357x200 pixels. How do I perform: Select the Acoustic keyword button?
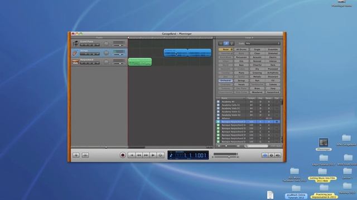pos(257,57)
